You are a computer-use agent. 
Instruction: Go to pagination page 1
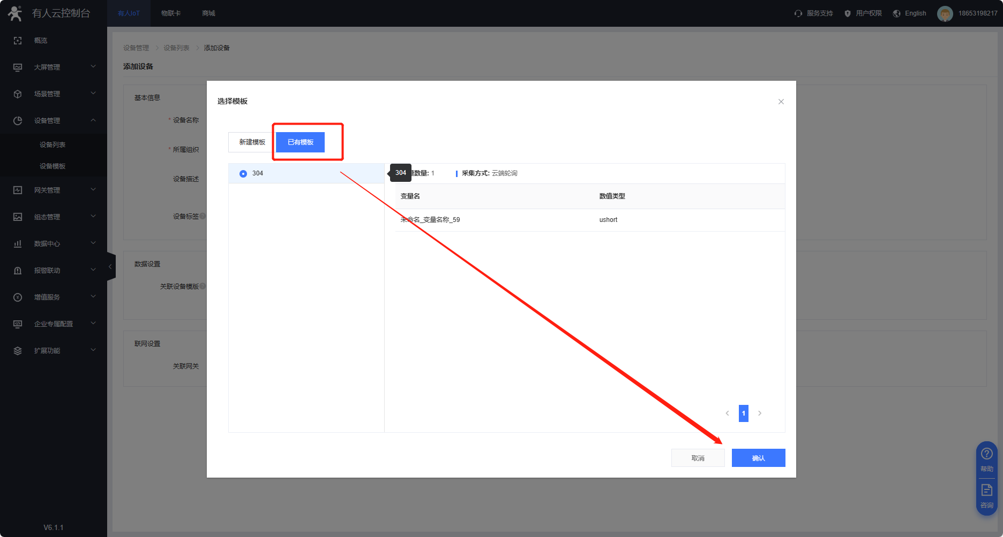(x=743, y=413)
